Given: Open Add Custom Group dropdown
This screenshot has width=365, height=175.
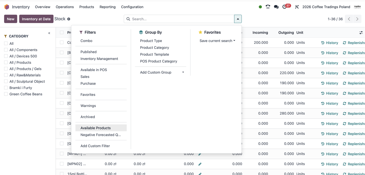Looking at the screenshot, I should pyautogui.click(x=162, y=72).
